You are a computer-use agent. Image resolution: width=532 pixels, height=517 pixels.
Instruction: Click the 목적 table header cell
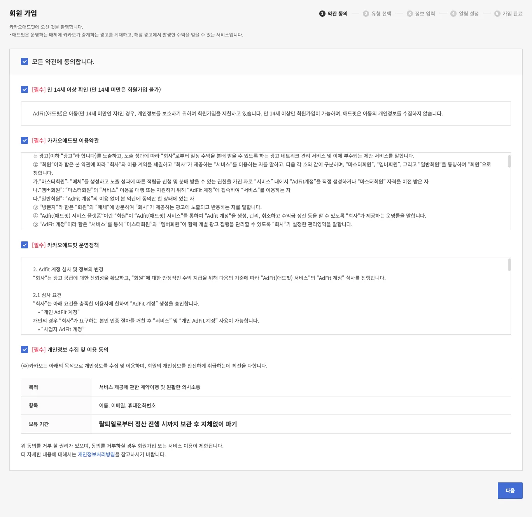[x=56, y=387]
